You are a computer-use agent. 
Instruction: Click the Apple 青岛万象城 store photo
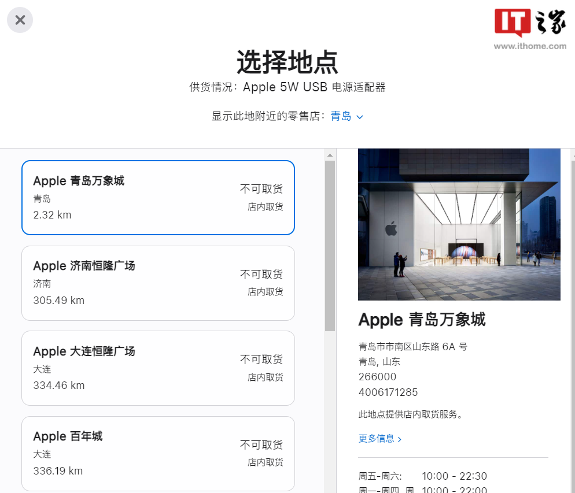459,224
